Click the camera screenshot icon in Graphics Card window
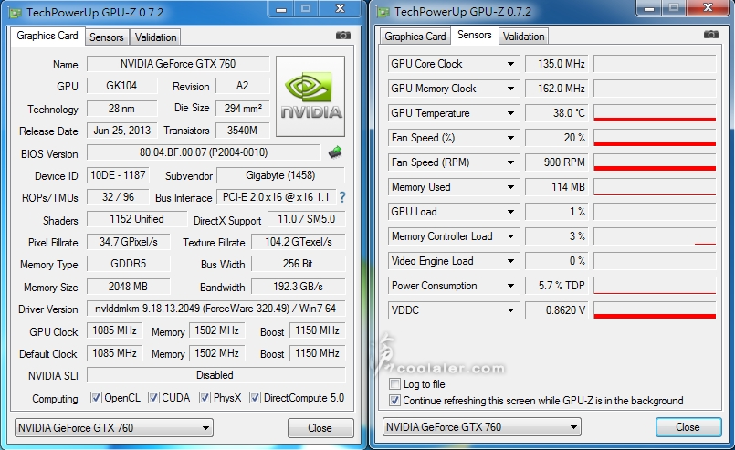Image resolution: width=735 pixels, height=450 pixels. [x=343, y=36]
